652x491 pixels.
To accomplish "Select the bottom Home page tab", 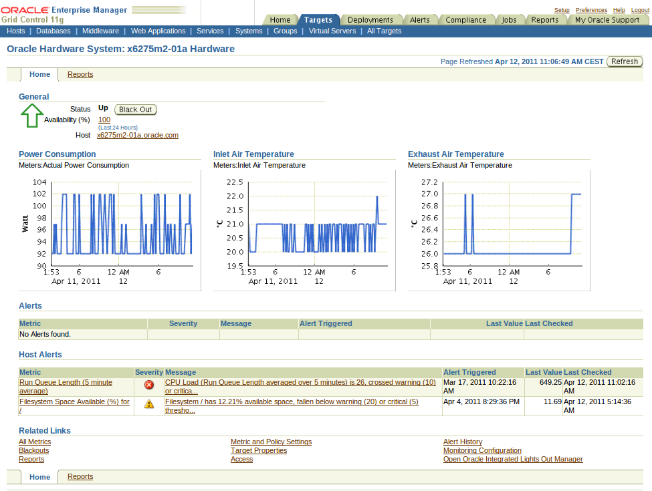I will pyautogui.click(x=39, y=477).
